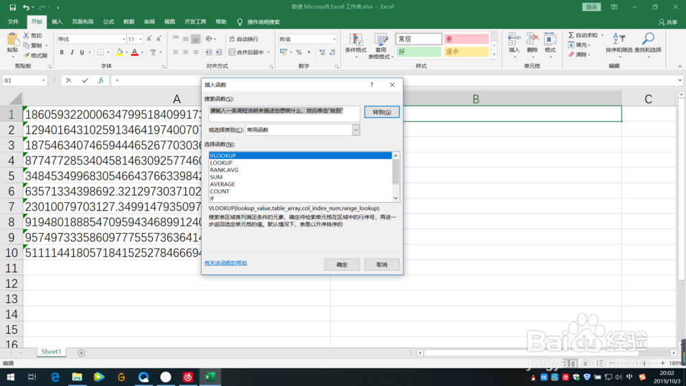Viewport: 686px width, 386px height.
Task: Click confirm checkmark in formula bar
Action: [x=85, y=80]
